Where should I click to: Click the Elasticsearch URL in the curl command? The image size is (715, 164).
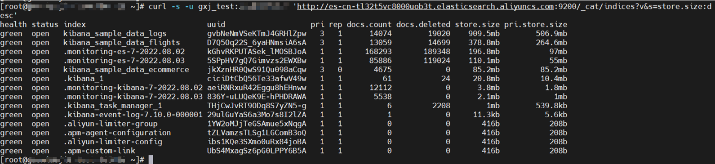(504, 7)
